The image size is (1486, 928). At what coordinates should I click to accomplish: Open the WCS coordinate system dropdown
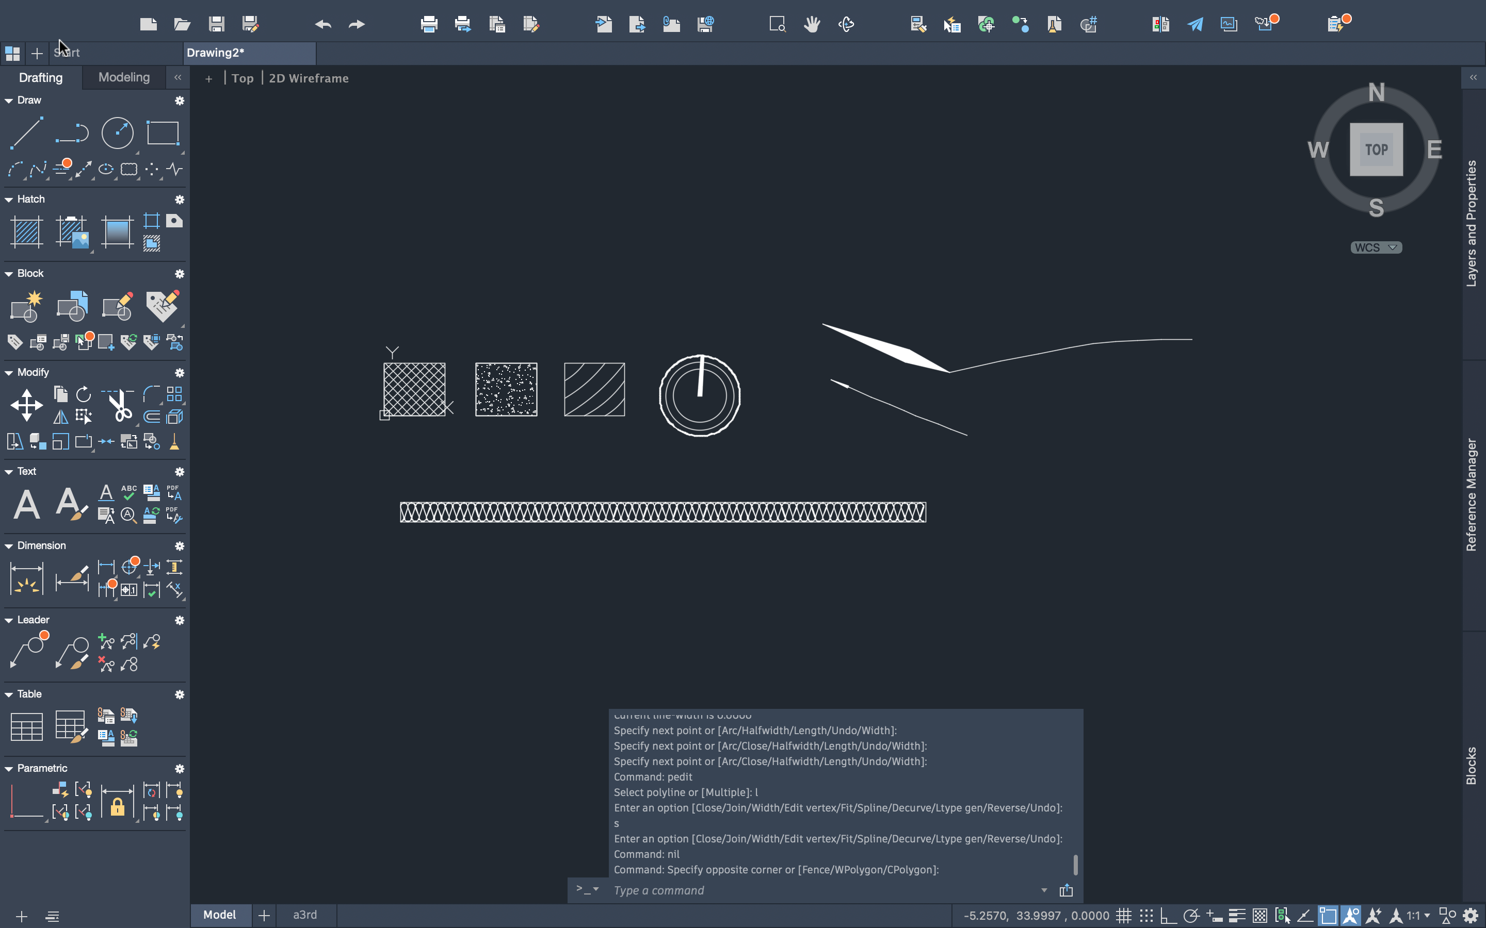1376,247
